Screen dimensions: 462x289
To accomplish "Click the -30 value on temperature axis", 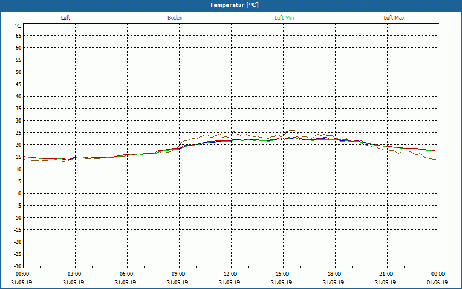I will pyautogui.click(x=18, y=266).
